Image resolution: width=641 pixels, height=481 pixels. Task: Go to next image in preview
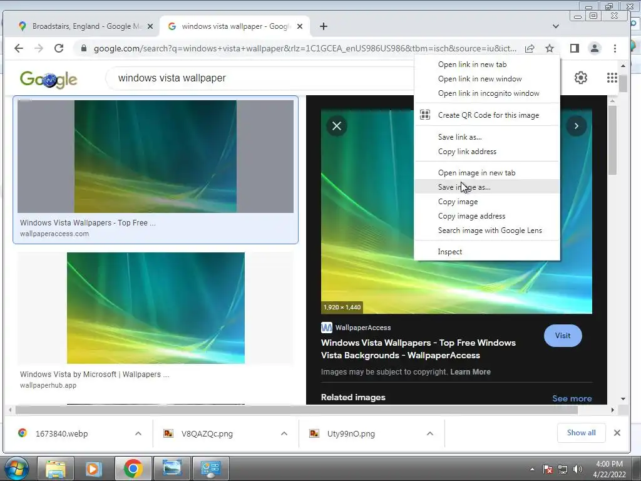[x=577, y=126]
